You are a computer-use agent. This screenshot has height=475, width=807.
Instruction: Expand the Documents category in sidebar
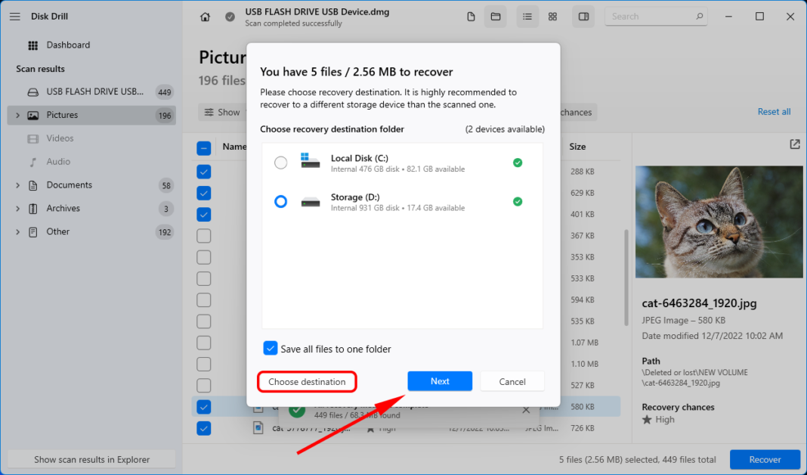(x=17, y=185)
